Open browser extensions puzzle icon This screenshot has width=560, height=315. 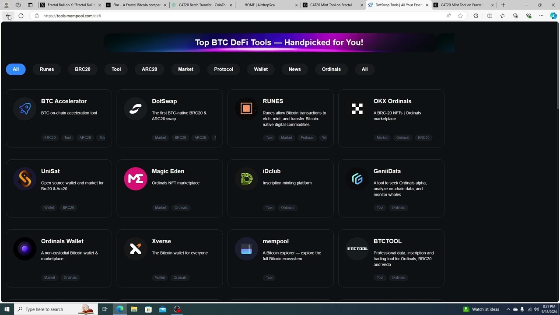tap(476, 16)
